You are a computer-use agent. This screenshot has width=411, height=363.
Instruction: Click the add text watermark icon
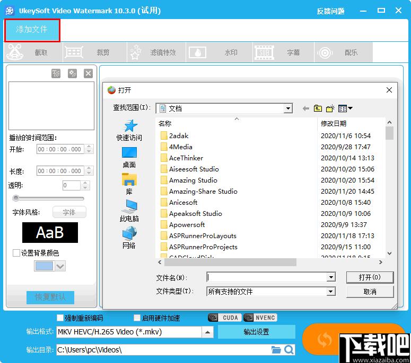[x=56, y=74]
